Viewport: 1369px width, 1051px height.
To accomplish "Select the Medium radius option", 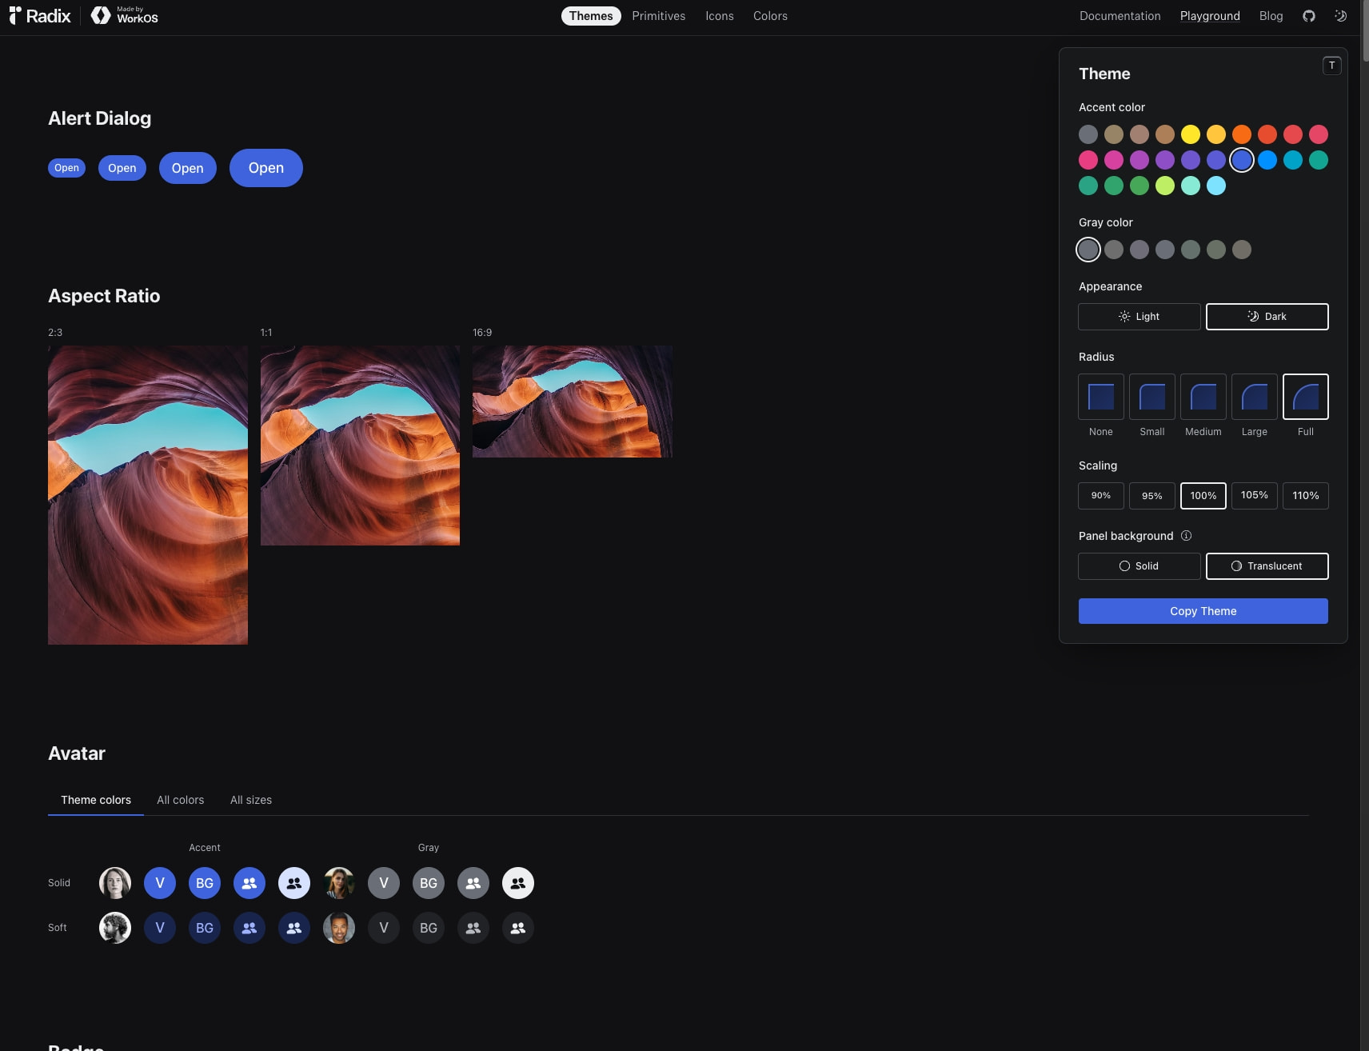I will coord(1203,397).
